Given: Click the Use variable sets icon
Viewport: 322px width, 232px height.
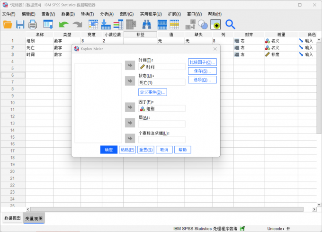Looking at the screenshot, I should tap(215, 25).
